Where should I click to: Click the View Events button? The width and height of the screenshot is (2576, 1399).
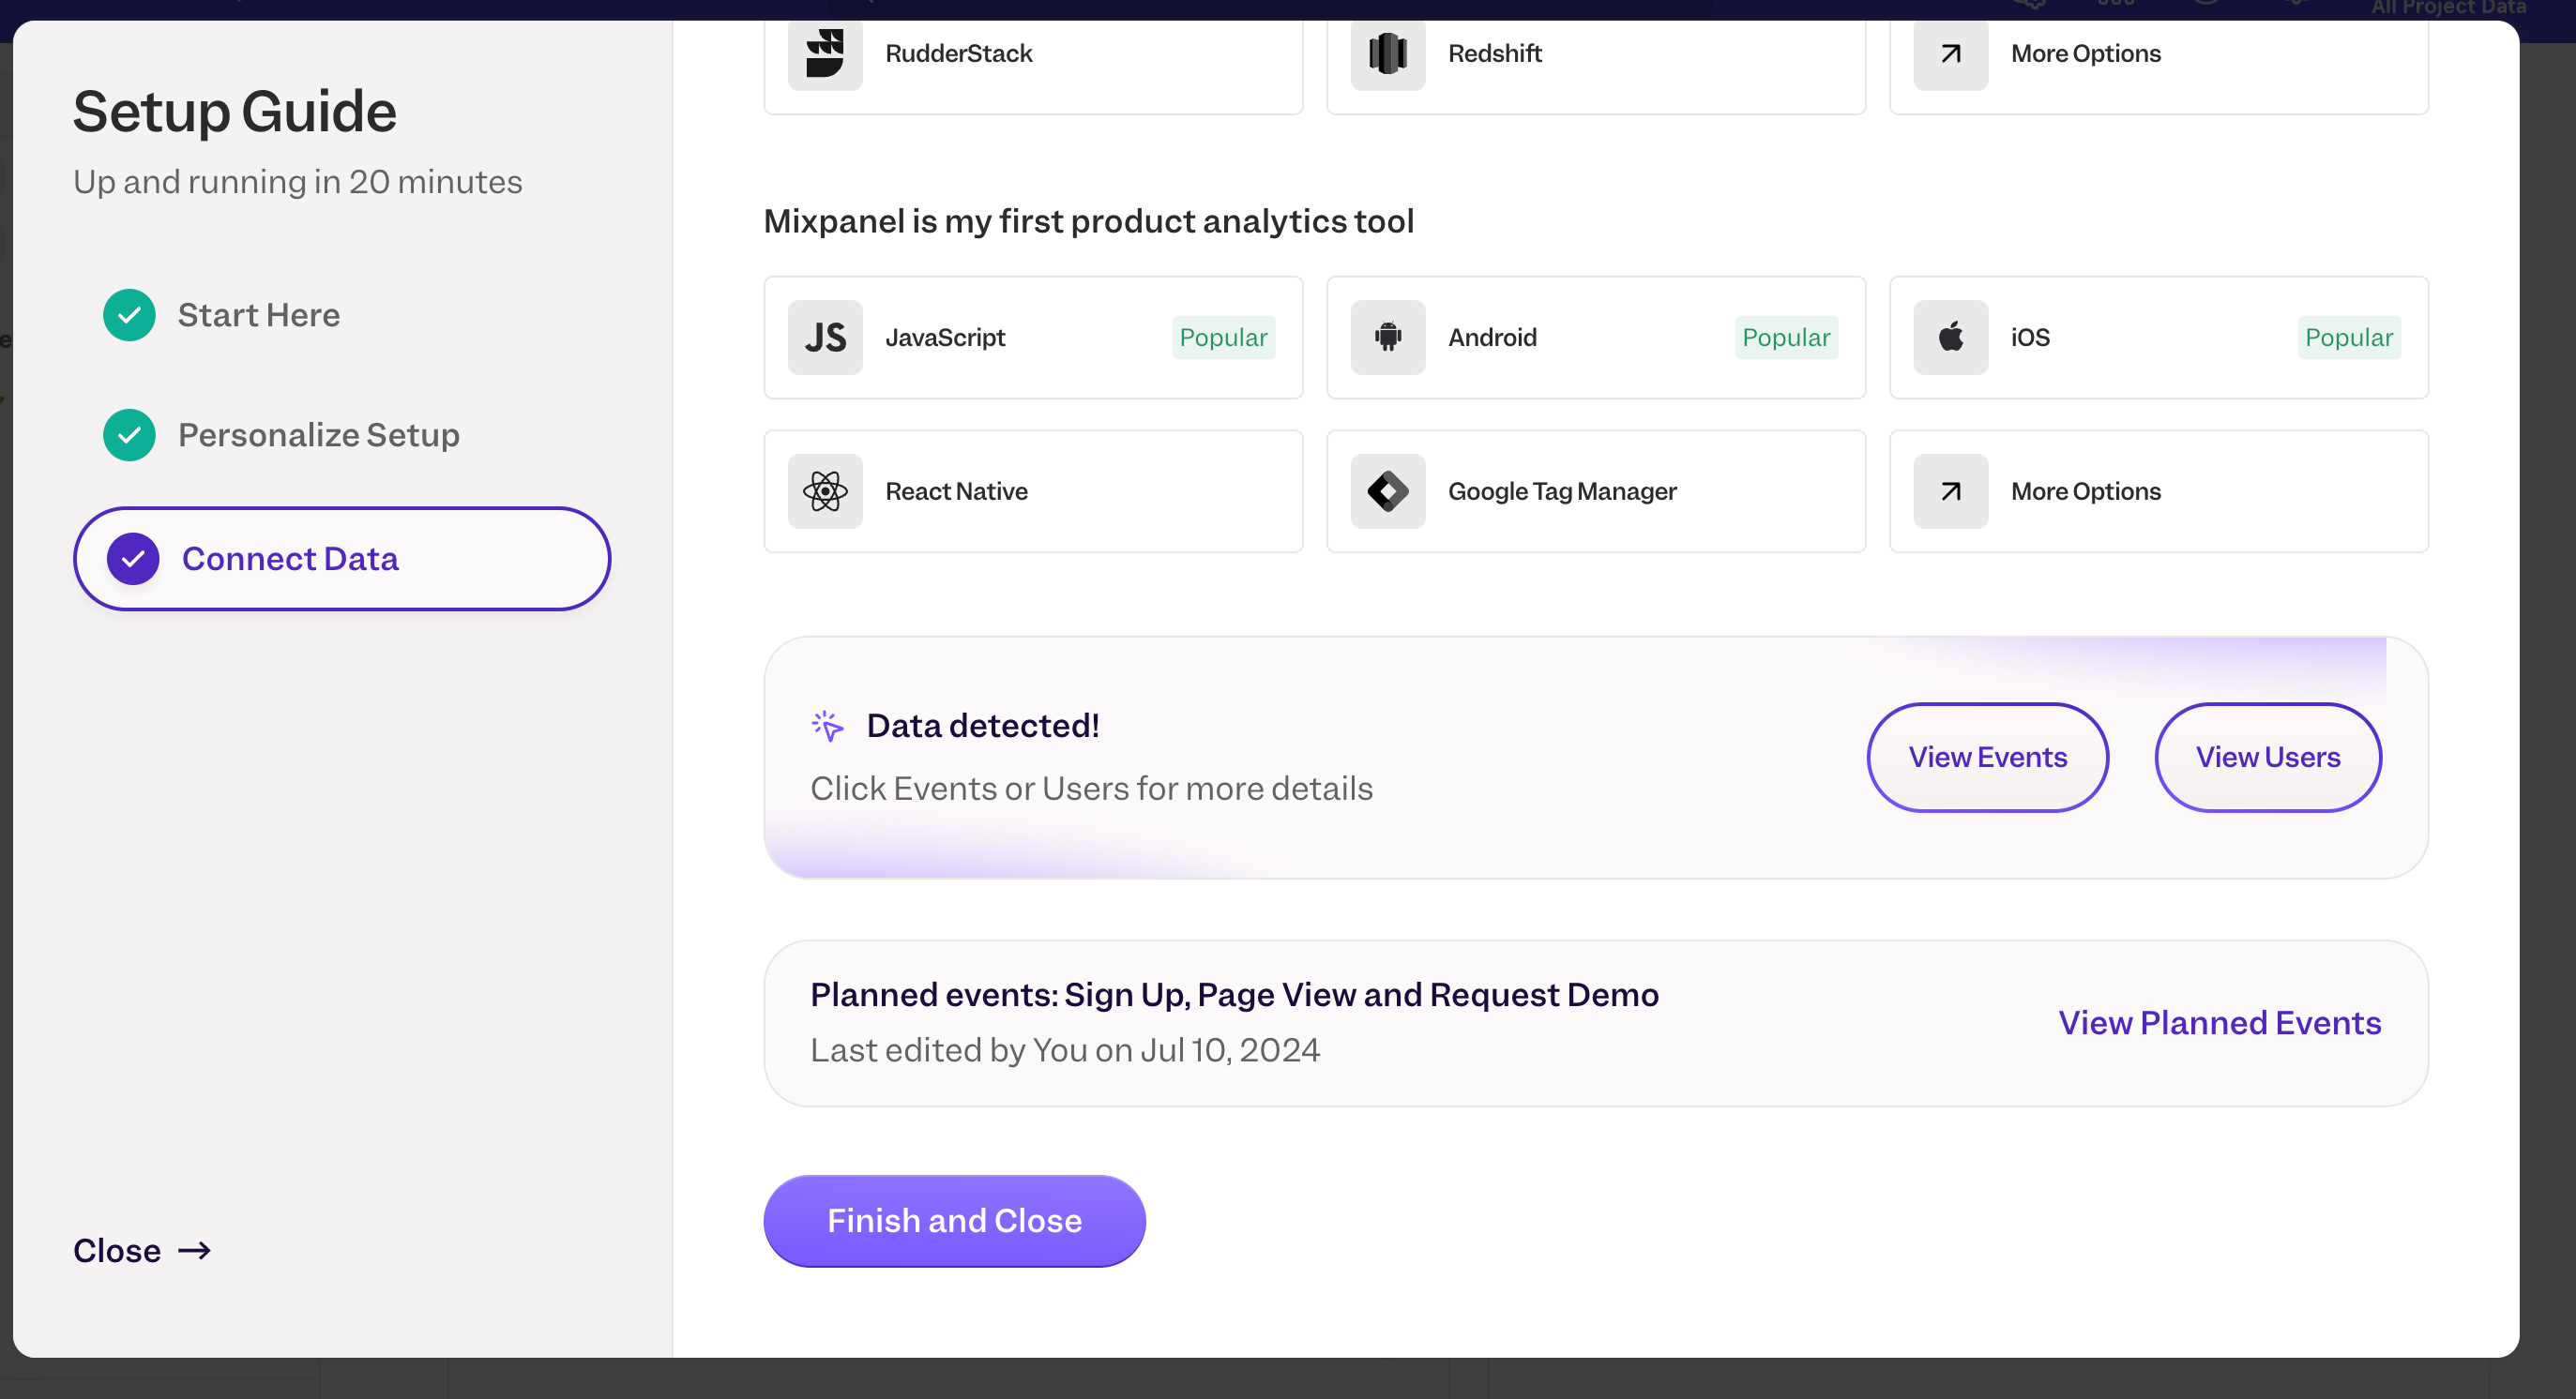pos(1987,758)
